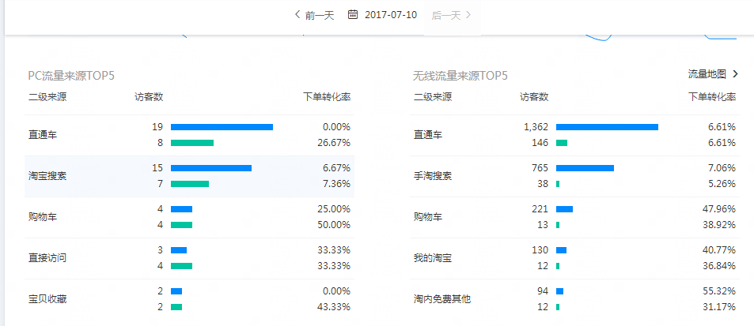Open date picker showing 2017-07-10
This screenshot has width=754, height=326.
(391, 14)
